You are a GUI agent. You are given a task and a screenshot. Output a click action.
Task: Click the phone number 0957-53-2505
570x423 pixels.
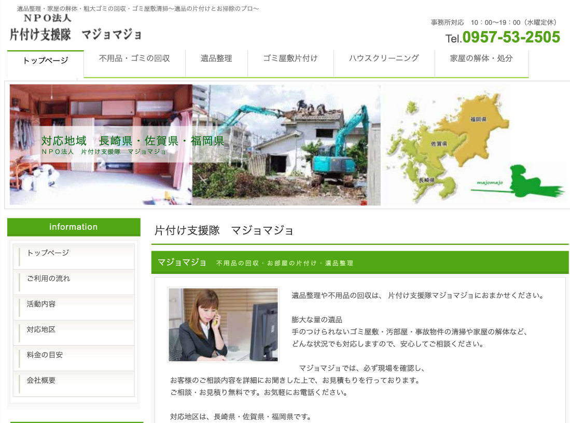coord(511,37)
